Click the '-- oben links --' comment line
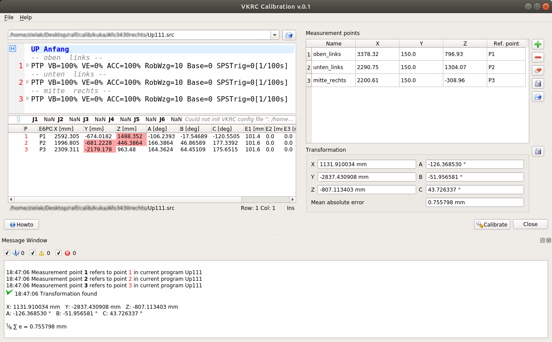The height and width of the screenshot is (342, 552). (67, 57)
